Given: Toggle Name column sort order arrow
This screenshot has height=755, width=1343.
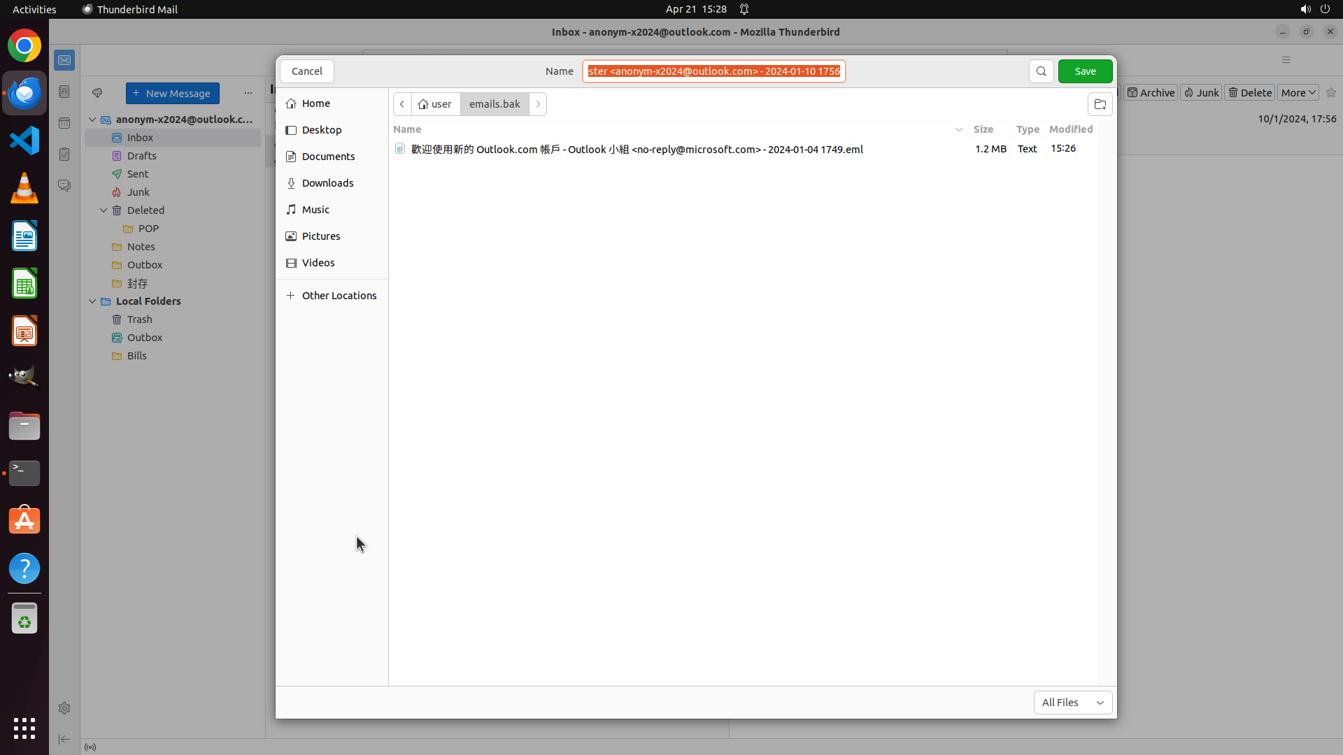Looking at the screenshot, I should point(958,129).
